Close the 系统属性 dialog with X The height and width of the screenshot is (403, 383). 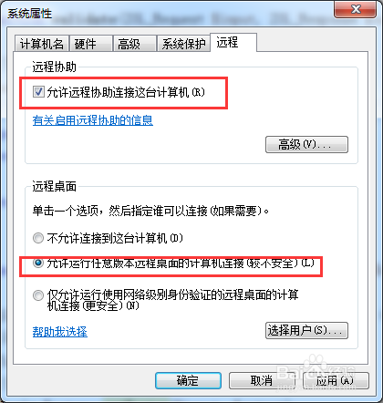[355, 9]
